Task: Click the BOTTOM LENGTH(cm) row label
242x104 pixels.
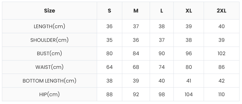Action: pos(50,81)
